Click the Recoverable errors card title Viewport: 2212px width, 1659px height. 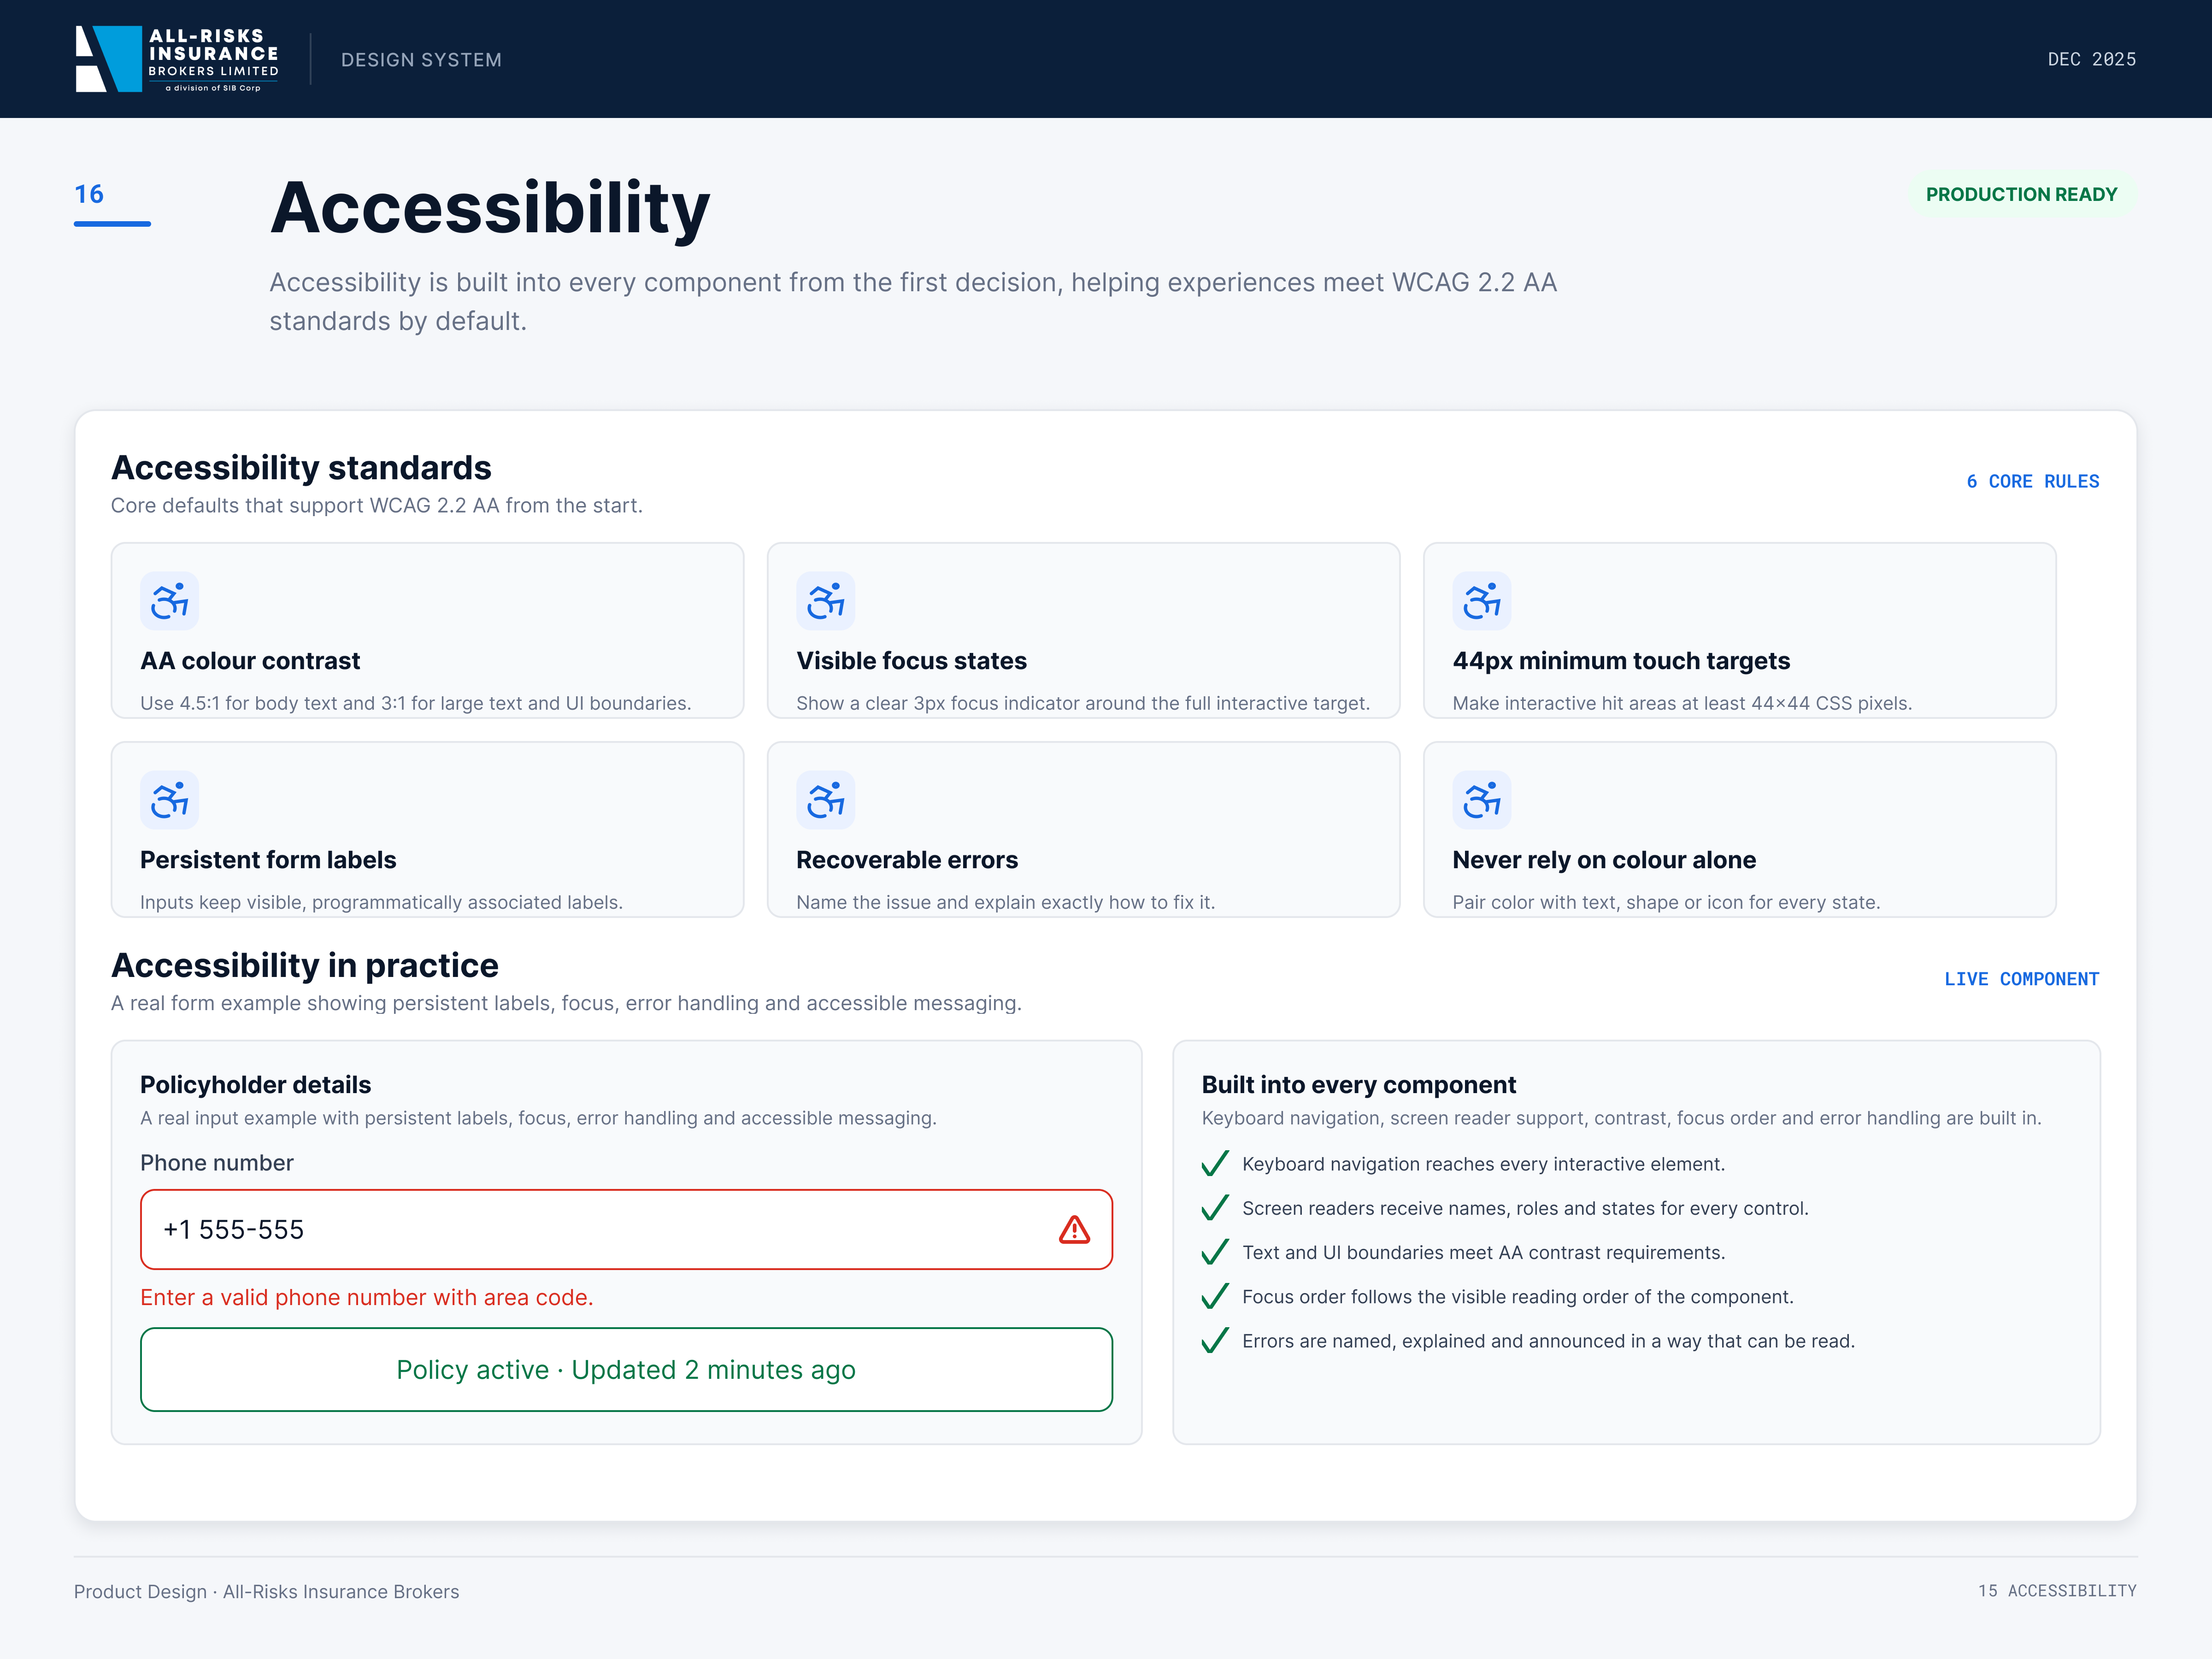[x=907, y=860]
